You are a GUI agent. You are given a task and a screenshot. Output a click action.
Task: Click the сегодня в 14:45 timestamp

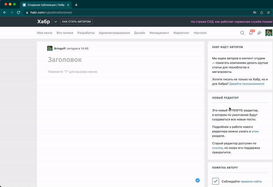coord(77,48)
